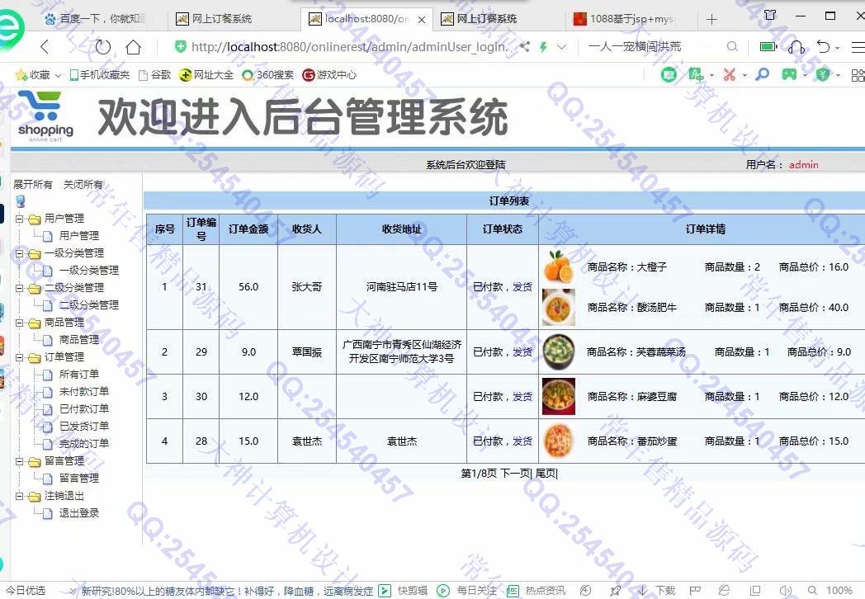Click the green lightning speed-mode icon

[x=543, y=47]
